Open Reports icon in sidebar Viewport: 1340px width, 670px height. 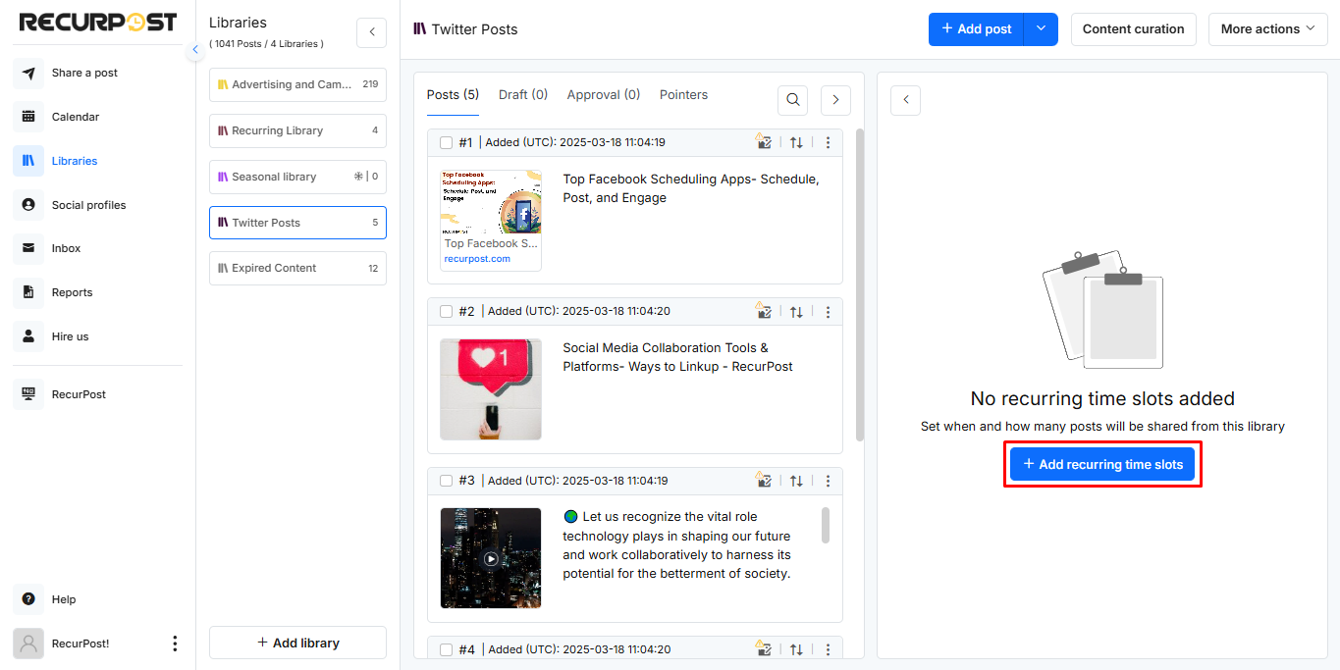(28, 292)
